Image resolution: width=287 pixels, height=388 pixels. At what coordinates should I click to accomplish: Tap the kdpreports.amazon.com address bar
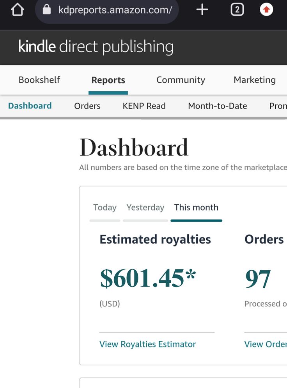pyautogui.click(x=115, y=10)
